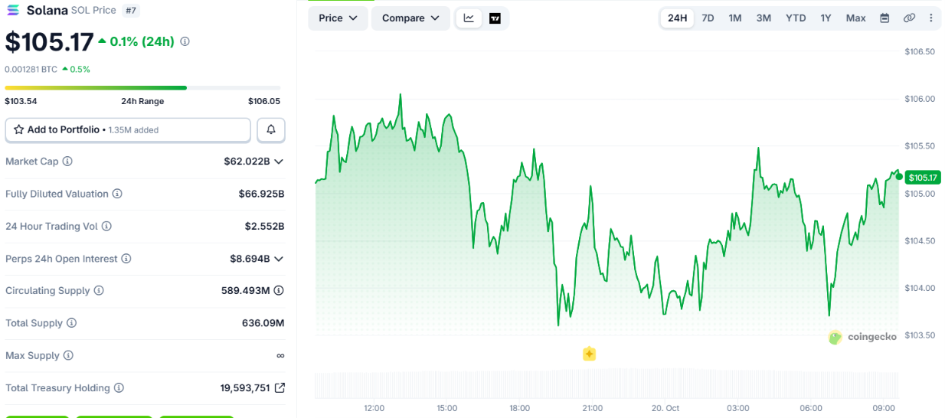
Task: Click the 0.5% BTC change text
Action: [80, 69]
